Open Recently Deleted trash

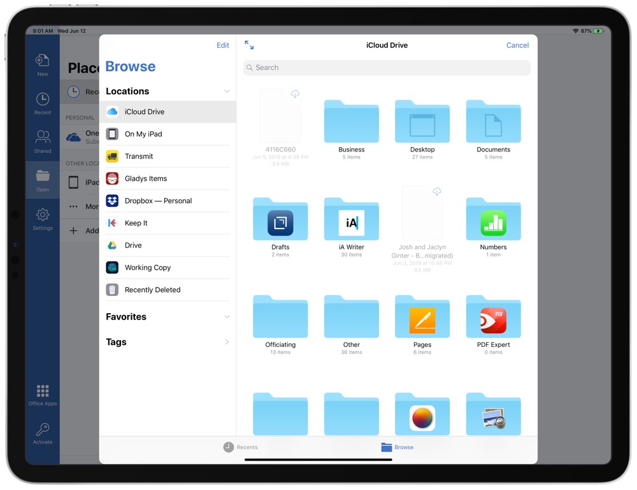168,290
